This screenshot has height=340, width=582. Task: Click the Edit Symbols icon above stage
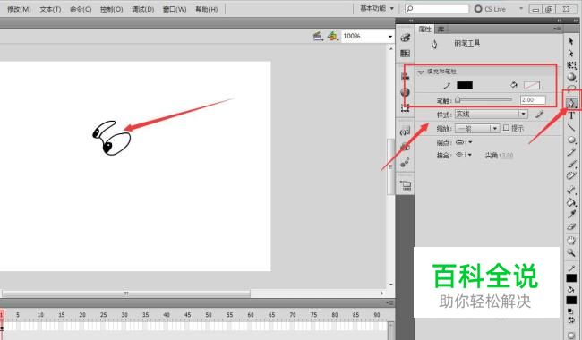pos(332,36)
